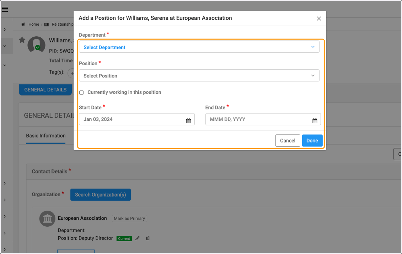Screen dimensions: 402x254
Task: Check Currently working in this position
Action: click(x=81, y=92)
